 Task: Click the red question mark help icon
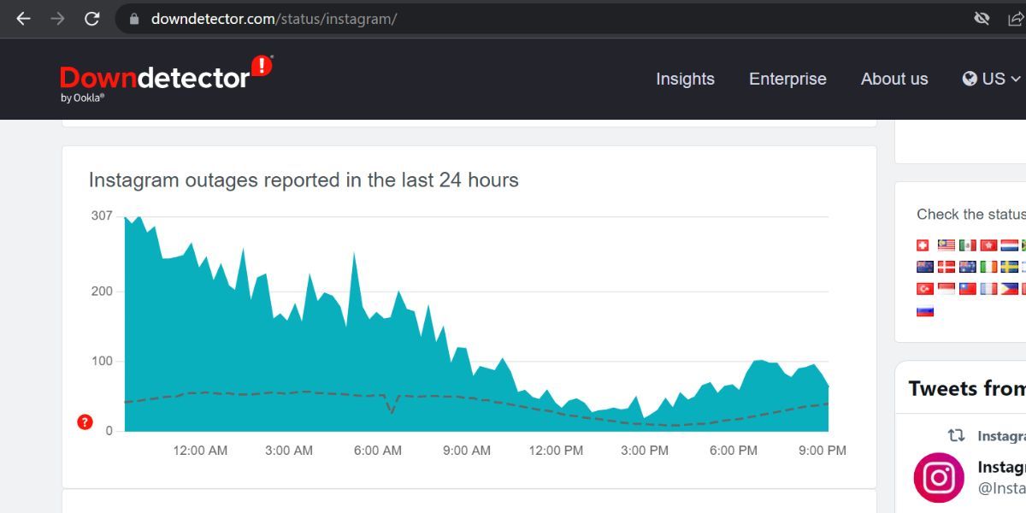click(85, 422)
